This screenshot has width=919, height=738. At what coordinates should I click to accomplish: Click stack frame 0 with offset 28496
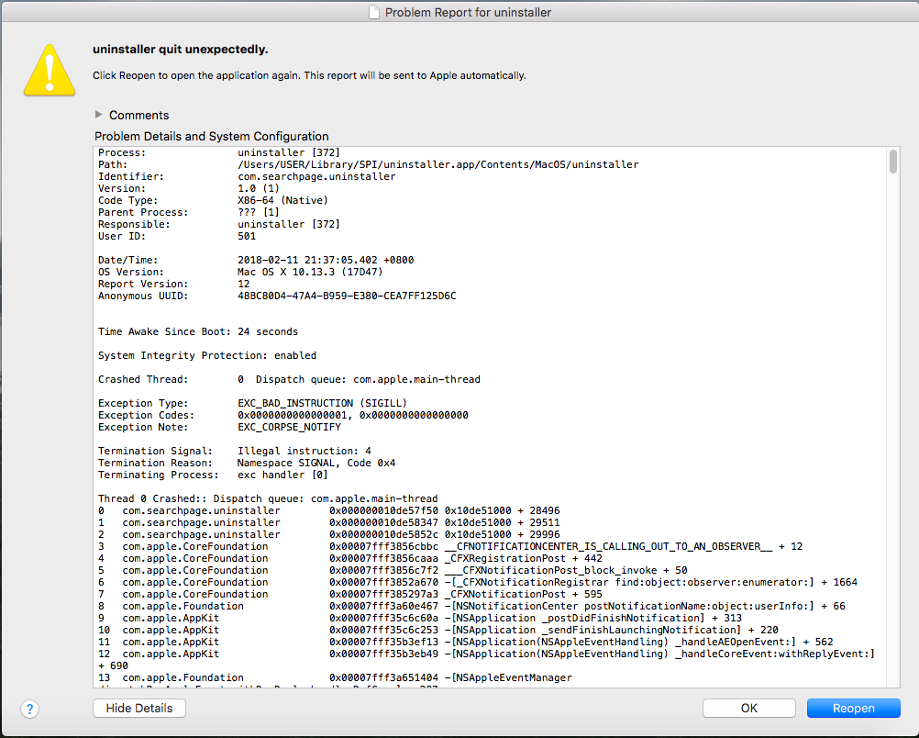(328, 510)
